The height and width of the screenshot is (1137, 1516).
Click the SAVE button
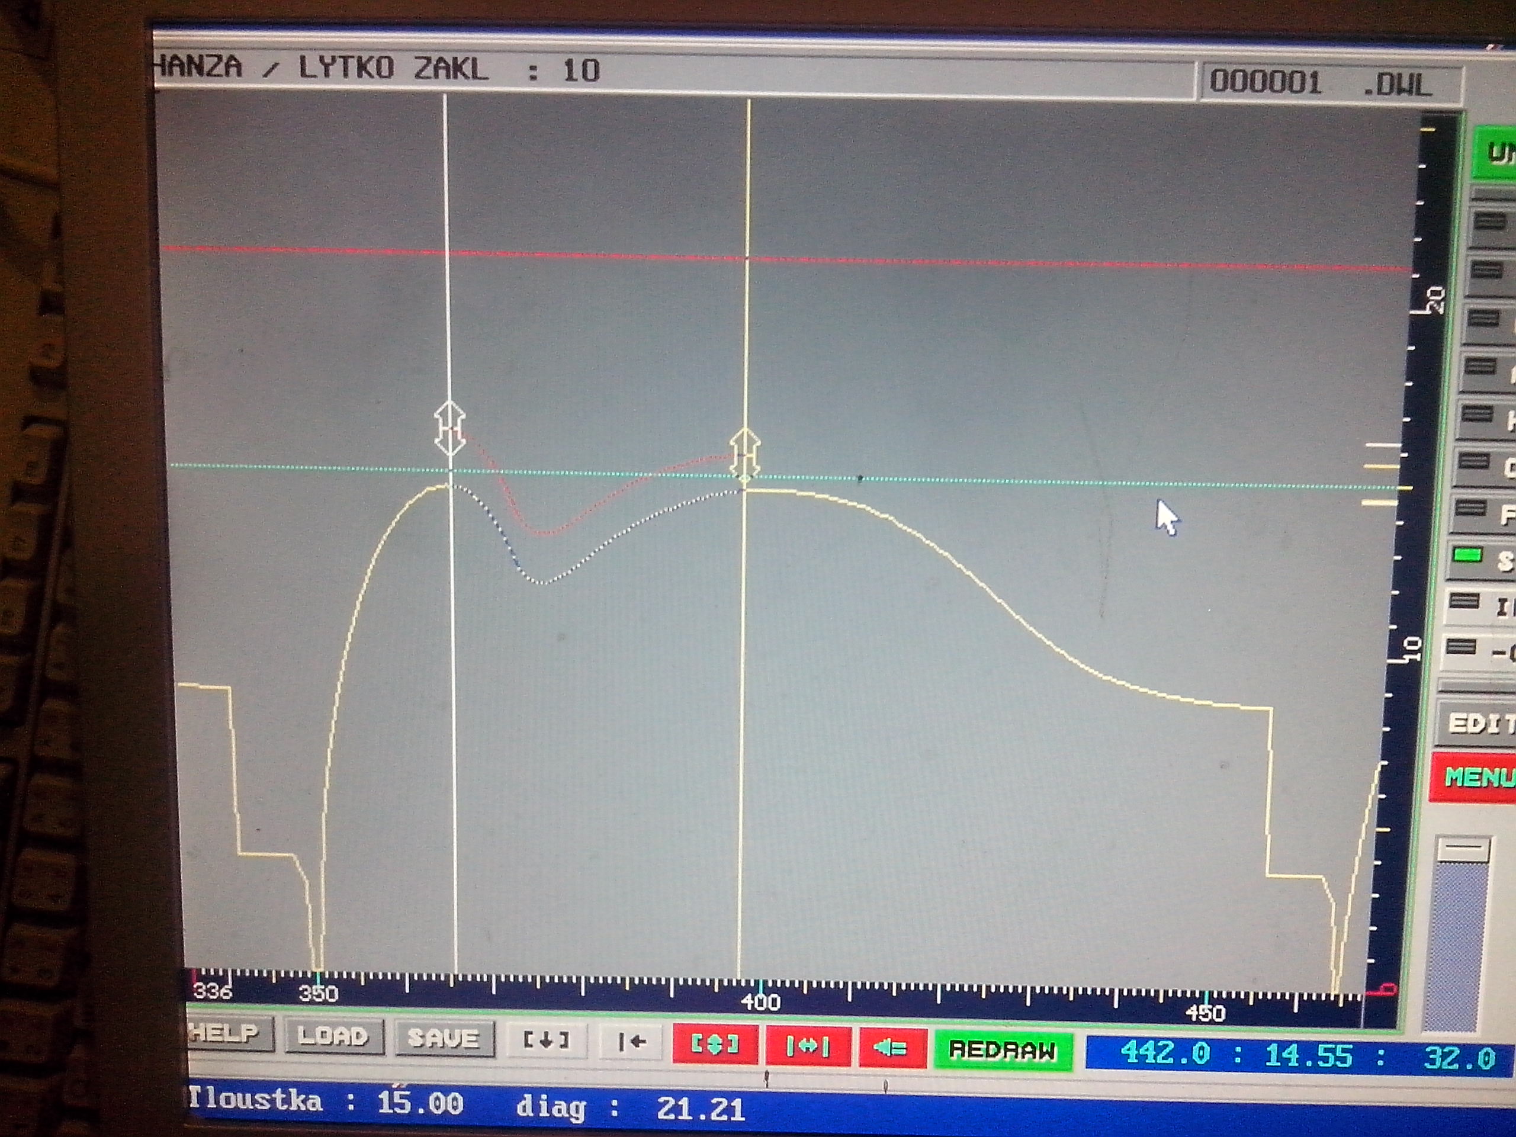tap(444, 1038)
